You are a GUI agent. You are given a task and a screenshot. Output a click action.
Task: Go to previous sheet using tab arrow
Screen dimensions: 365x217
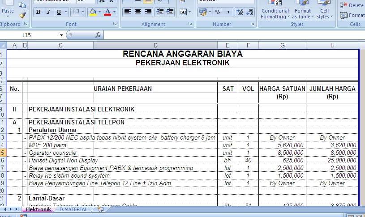pos(5,209)
